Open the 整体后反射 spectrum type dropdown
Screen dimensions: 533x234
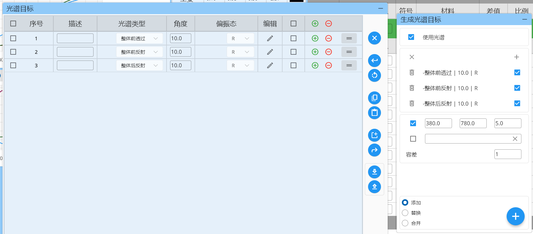pyautogui.click(x=139, y=65)
